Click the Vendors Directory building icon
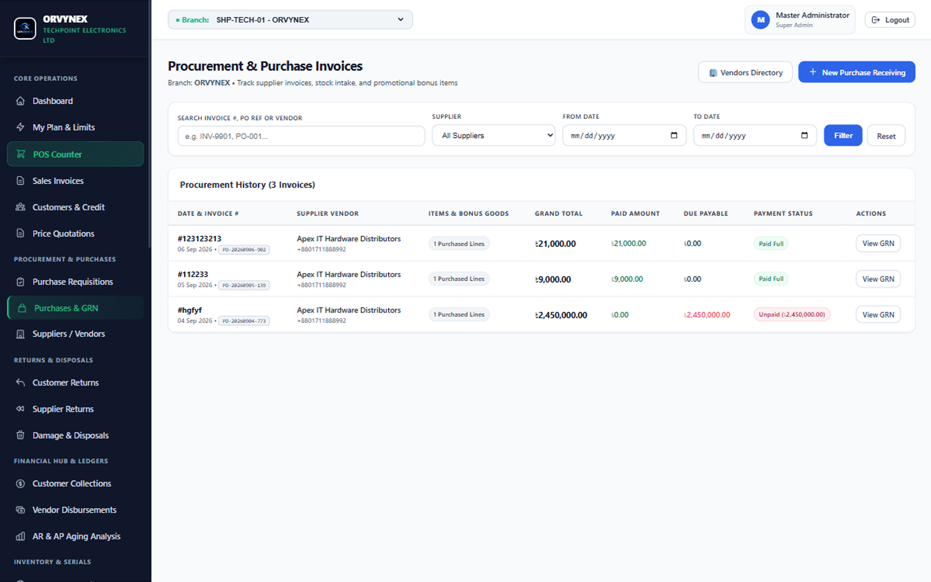This screenshot has height=582, width=931. tap(713, 73)
